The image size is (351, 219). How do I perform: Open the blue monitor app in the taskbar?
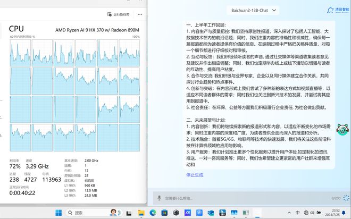234,213
